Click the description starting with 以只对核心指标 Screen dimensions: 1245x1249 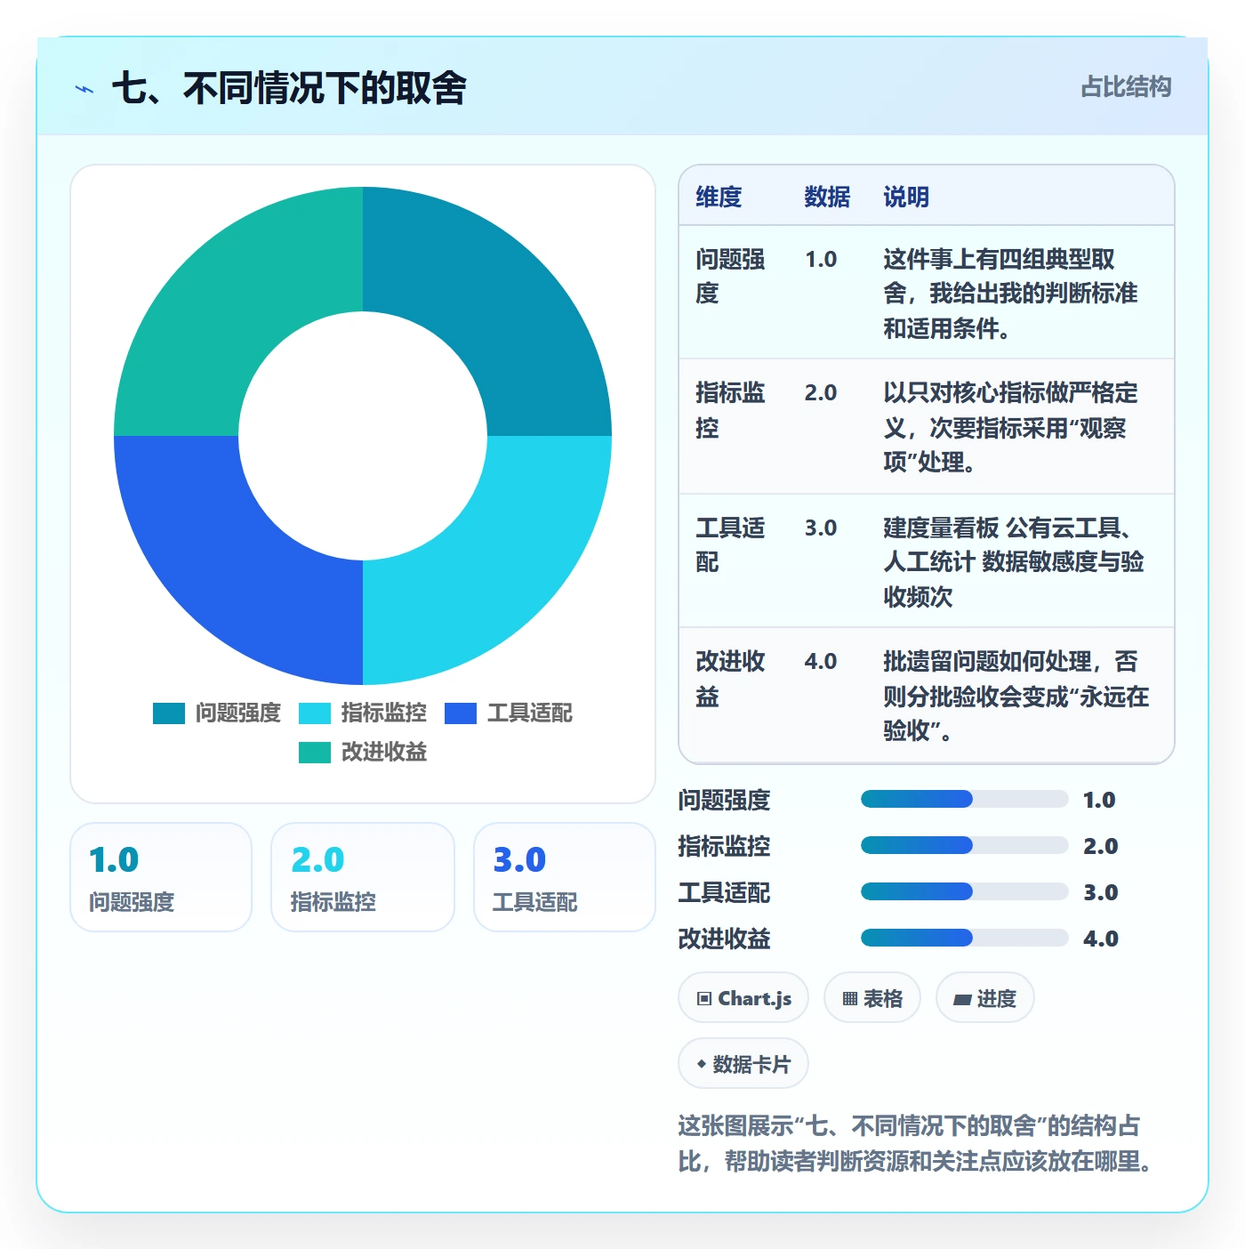(1010, 427)
